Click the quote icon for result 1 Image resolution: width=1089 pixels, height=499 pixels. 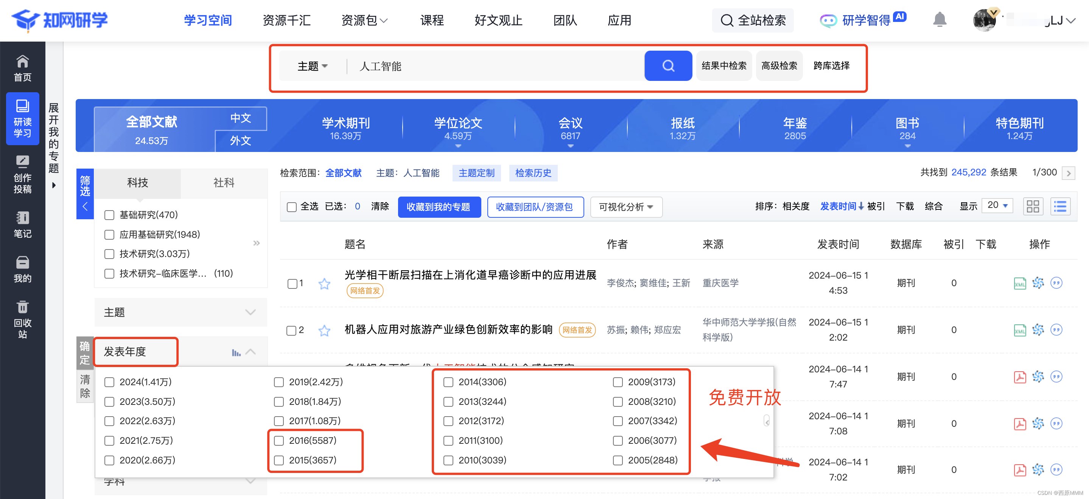coord(1056,283)
